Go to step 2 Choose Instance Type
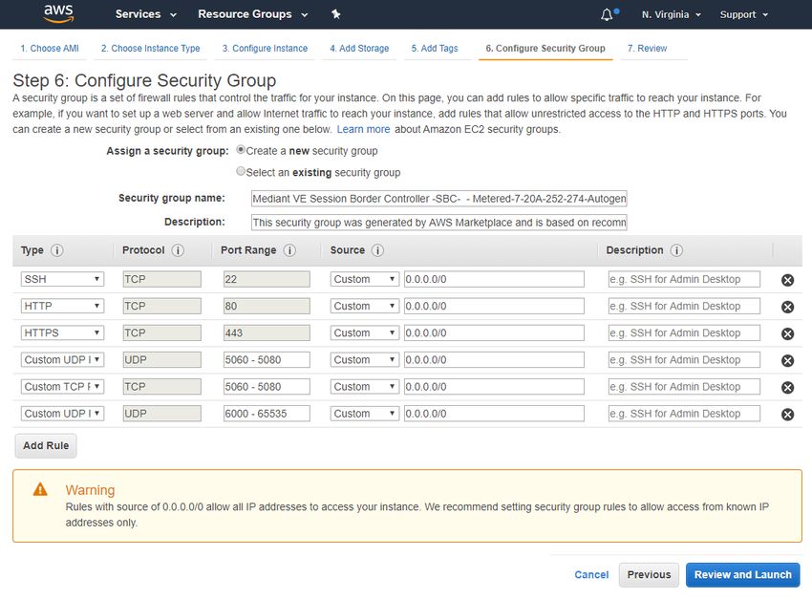The image size is (812, 600). pyautogui.click(x=151, y=48)
